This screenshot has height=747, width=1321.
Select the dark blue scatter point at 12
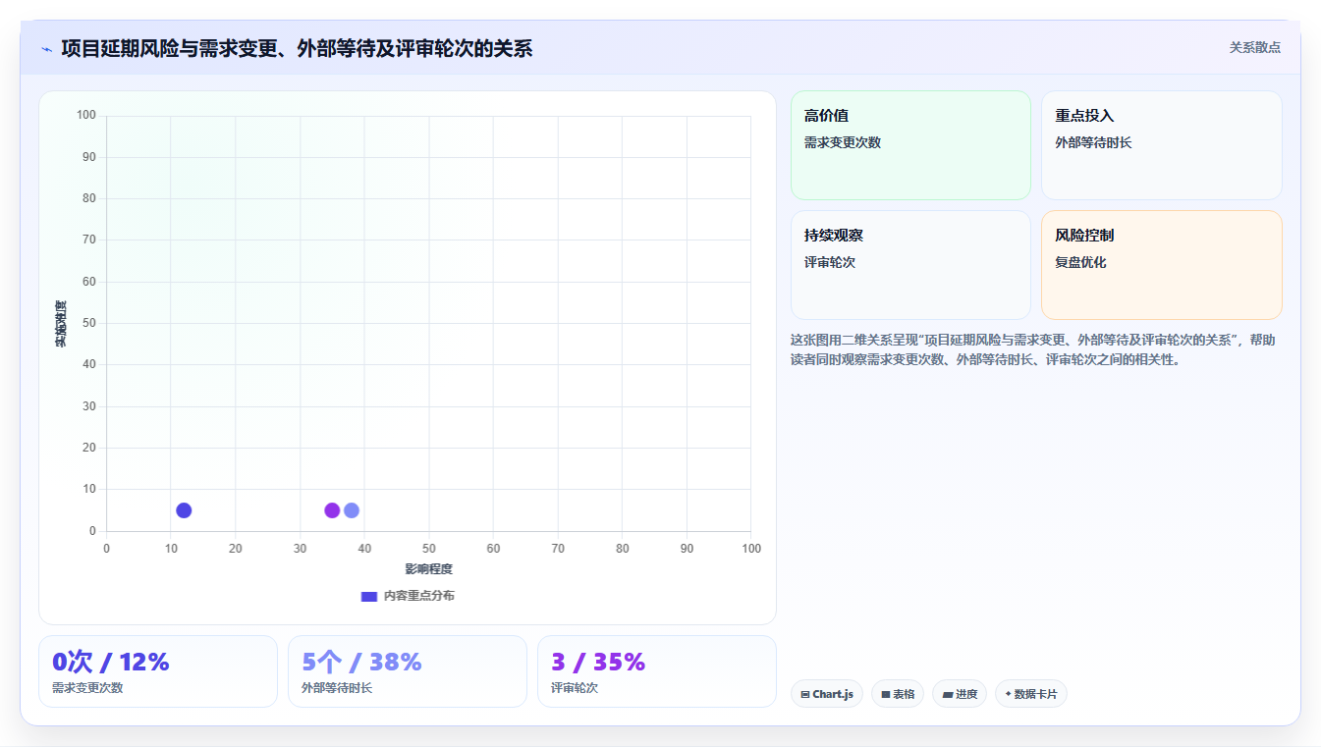coord(184,510)
